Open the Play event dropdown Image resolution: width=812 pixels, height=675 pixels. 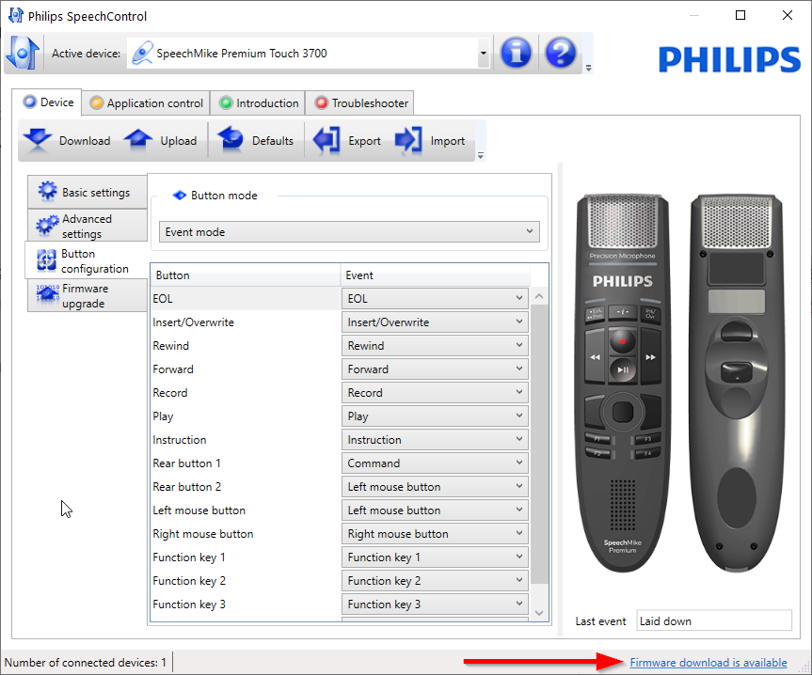pyautogui.click(x=435, y=416)
